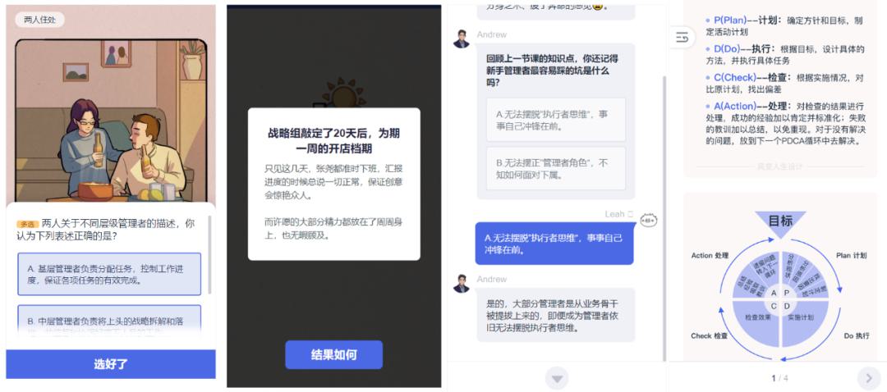The image size is (887, 392).
Task: Click Andrew's avatar on the last reply
Action: click(x=461, y=284)
